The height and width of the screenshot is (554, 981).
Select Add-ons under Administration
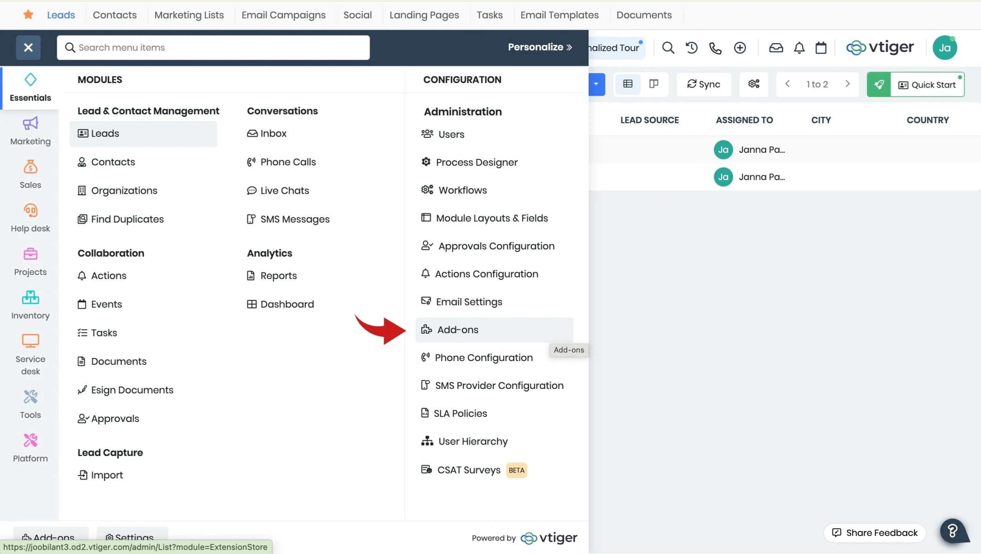coord(458,330)
